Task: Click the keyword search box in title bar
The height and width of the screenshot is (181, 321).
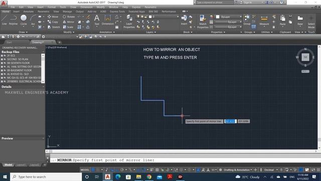Action: pos(215,3)
